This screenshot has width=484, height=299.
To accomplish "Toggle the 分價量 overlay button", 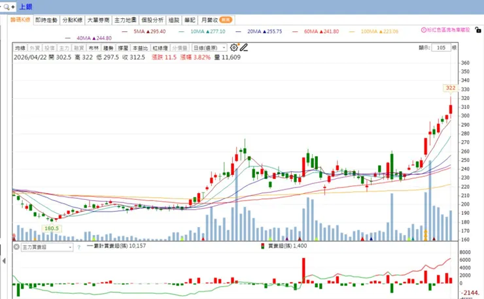I will click(180, 48).
